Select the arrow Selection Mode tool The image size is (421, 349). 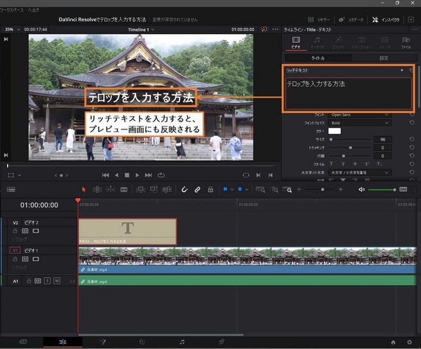pos(84,189)
